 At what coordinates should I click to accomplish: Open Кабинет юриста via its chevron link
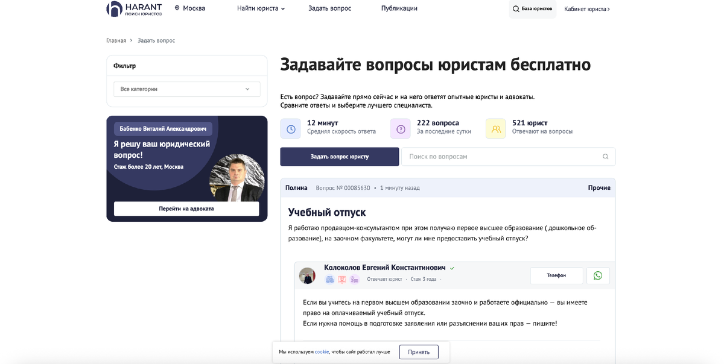click(x=587, y=9)
